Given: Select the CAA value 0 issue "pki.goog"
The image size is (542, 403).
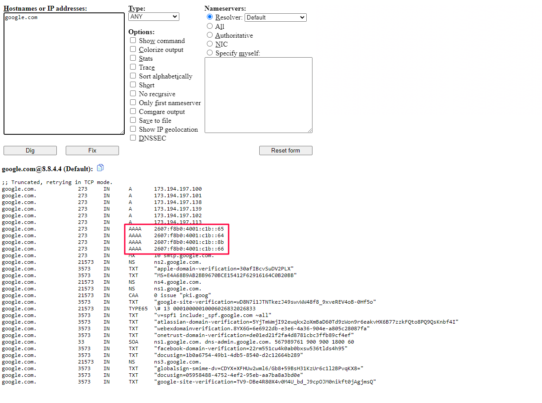Looking at the screenshot, I should pos(182,295).
